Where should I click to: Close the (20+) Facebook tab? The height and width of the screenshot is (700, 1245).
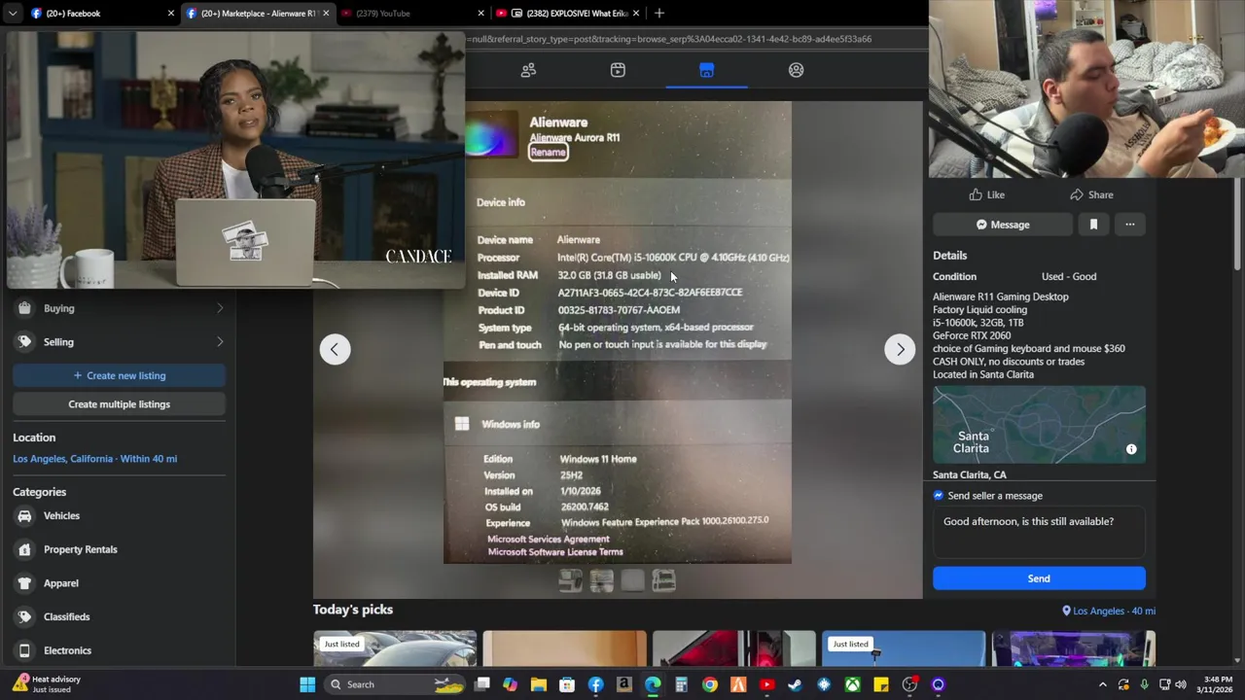pos(171,14)
